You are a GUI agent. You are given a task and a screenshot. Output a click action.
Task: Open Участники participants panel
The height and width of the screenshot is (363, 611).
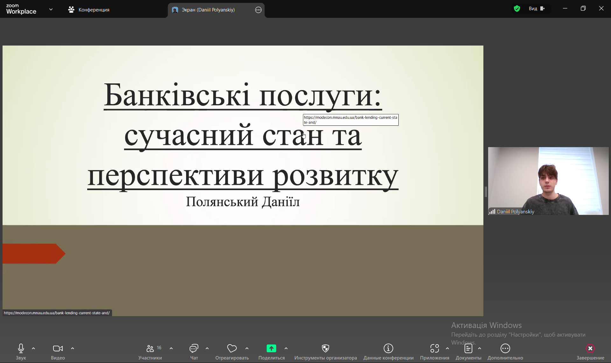pos(150,348)
